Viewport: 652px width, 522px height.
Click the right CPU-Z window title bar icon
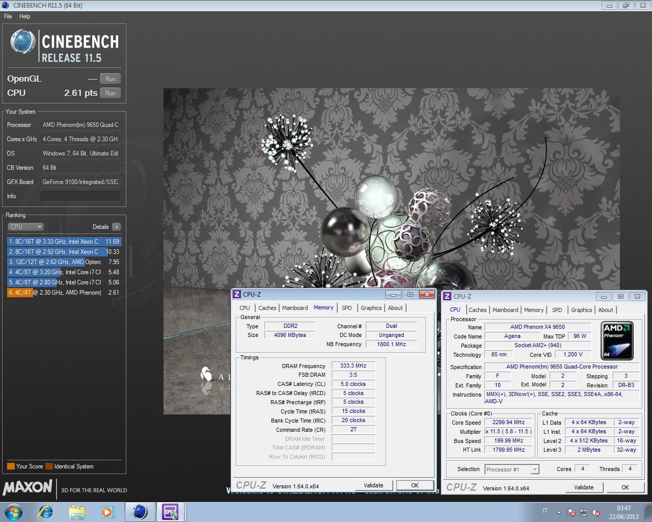(x=447, y=296)
